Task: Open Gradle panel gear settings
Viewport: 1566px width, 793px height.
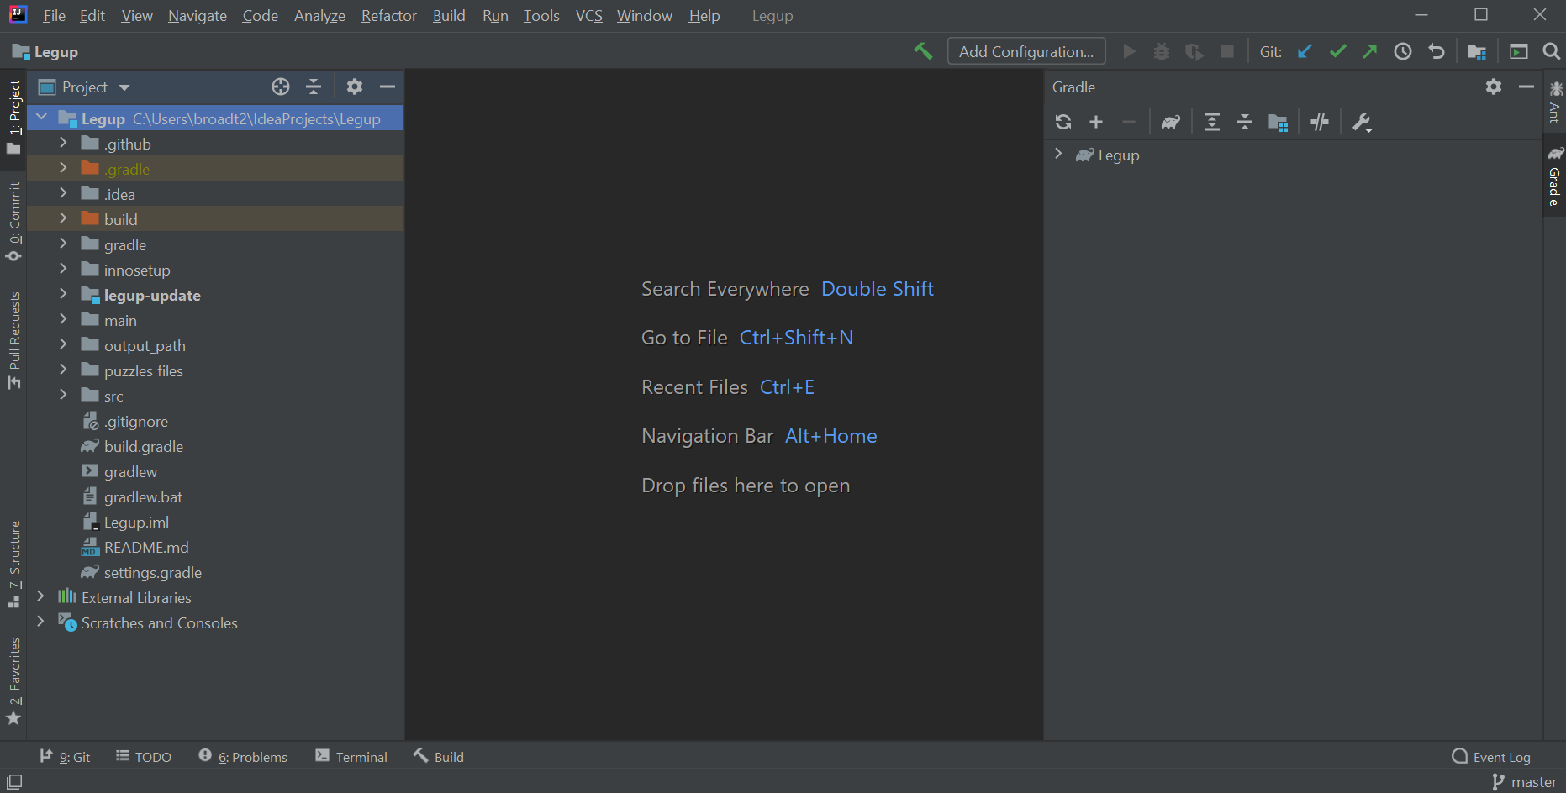Action: 1494,87
